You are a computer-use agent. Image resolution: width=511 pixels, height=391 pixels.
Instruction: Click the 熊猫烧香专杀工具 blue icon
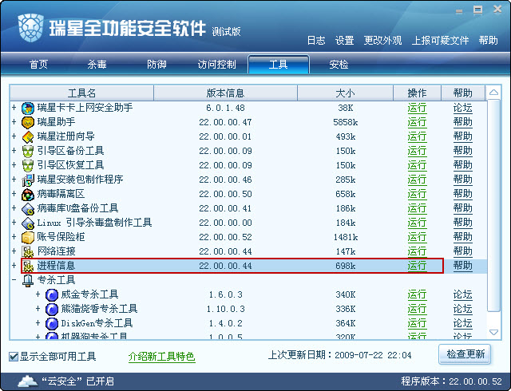pos(52,310)
